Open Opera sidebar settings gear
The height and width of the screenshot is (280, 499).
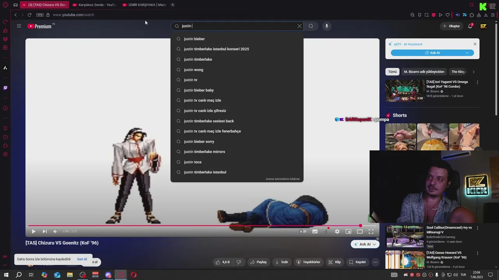point(5,154)
